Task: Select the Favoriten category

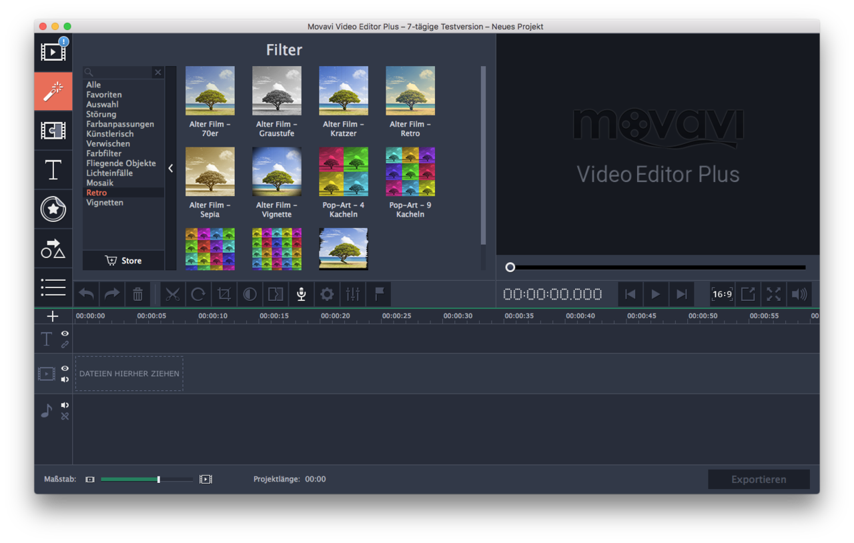Action: pos(104,95)
